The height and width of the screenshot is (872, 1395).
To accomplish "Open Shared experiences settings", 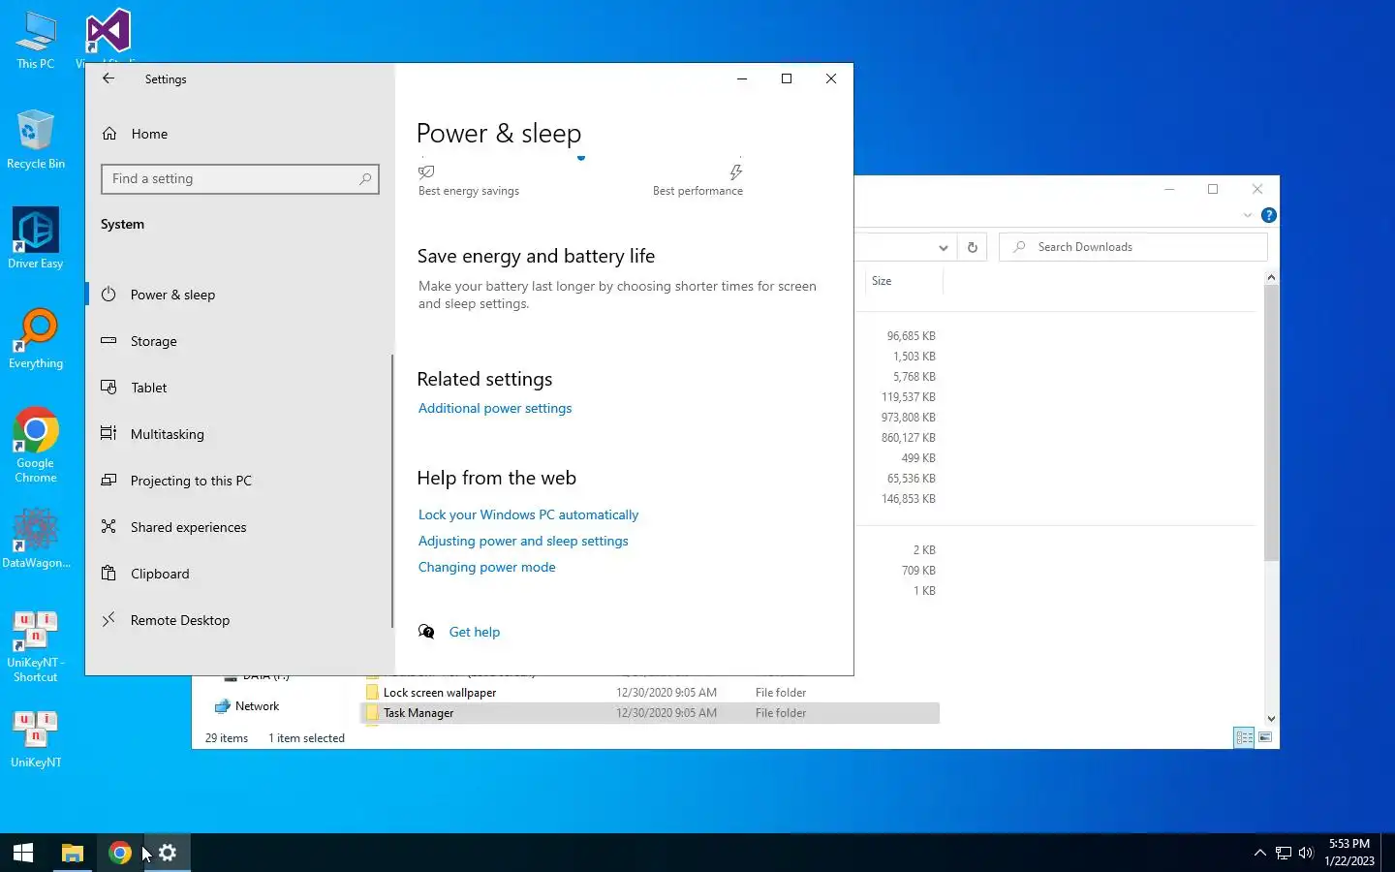I will (x=239, y=527).
